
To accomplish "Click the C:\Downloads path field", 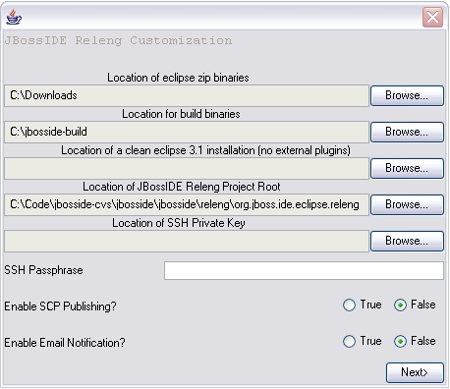I will tap(187, 95).
